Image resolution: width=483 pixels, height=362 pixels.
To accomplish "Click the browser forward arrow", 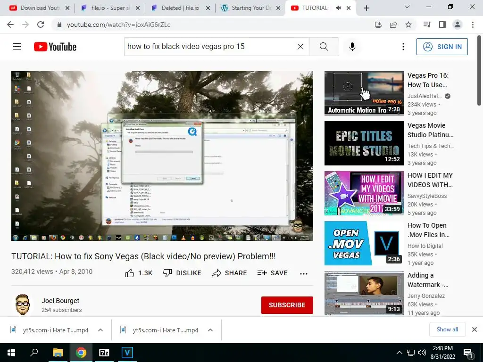I will click(25, 25).
